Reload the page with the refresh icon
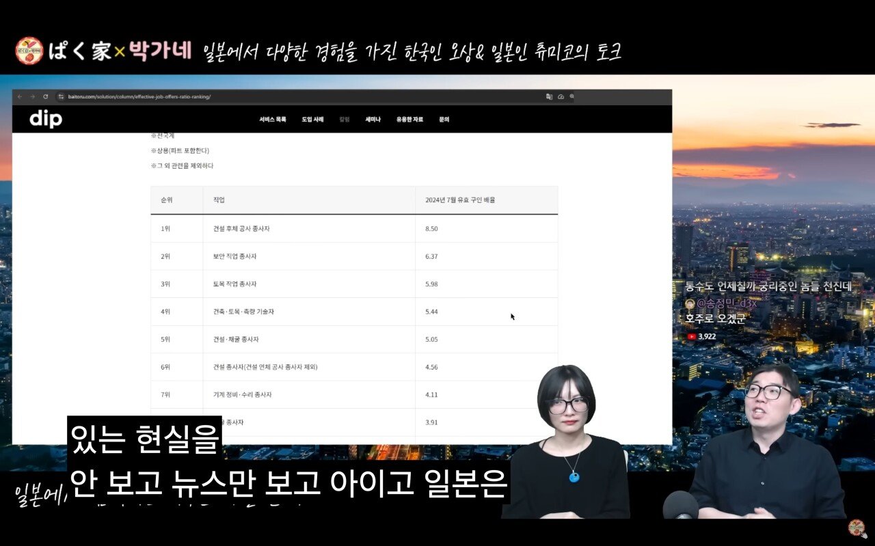Viewport: 875px width, 546px height. [x=46, y=97]
